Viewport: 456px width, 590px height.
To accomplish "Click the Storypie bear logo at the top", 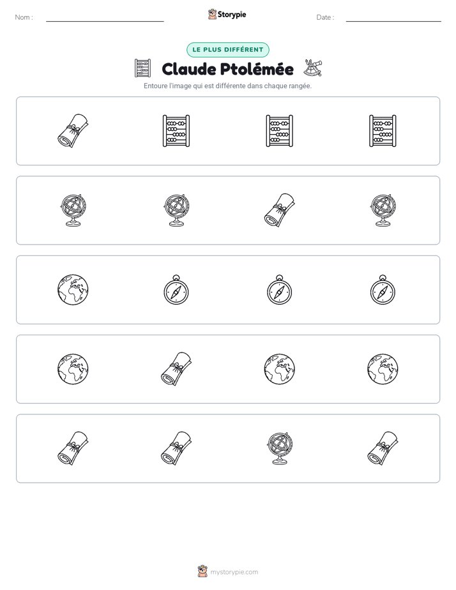I will (212, 14).
